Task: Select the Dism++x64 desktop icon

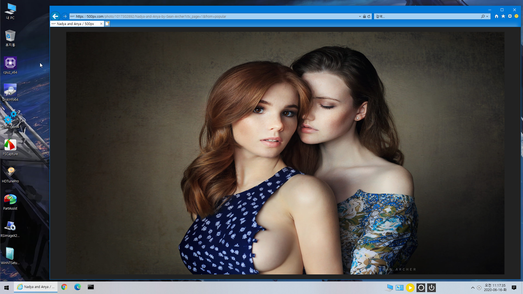Action: [x=10, y=120]
